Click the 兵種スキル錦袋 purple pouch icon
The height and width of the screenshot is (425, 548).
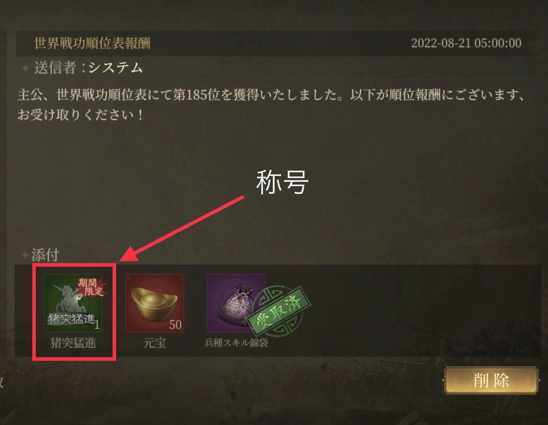tap(236, 303)
